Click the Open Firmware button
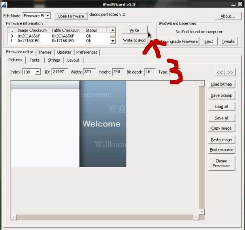Viewport: 245px width, 230px height. coord(71,16)
